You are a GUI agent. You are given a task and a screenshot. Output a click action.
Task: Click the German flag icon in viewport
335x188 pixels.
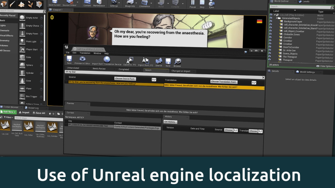[x=259, y=21]
